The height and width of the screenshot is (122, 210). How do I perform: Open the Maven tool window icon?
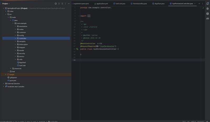(207, 19)
